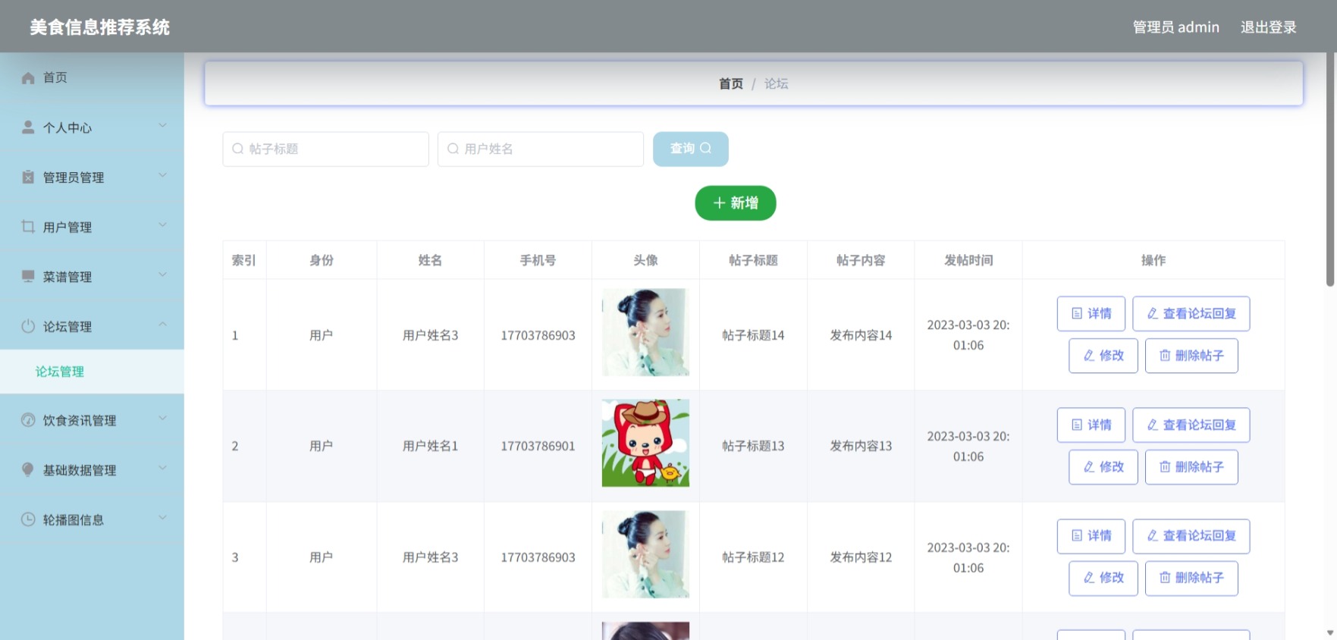The width and height of the screenshot is (1337, 640).
Task: Click the bulb icon for 基础数据管理
Action: 28,469
